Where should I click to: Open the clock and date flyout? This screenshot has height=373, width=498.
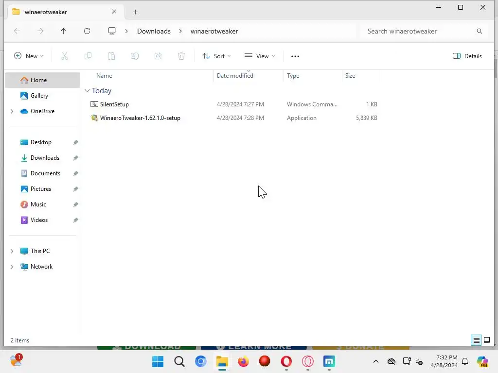[444, 361]
